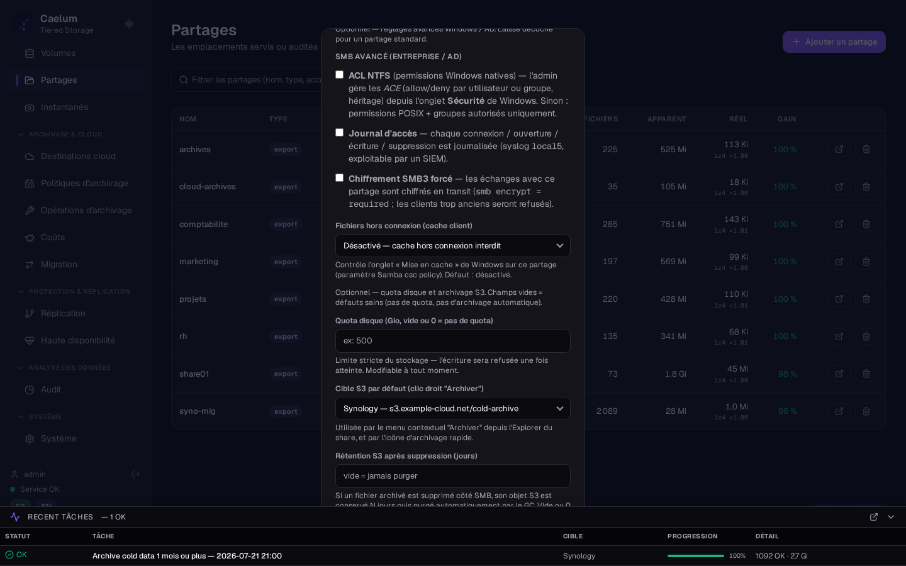Collapse the Recent Tâches panel chevron
This screenshot has width=906, height=566.
(891, 517)
